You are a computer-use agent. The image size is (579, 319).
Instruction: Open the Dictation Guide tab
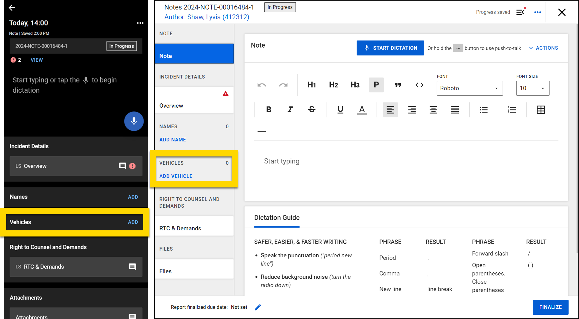coord(277,218)
